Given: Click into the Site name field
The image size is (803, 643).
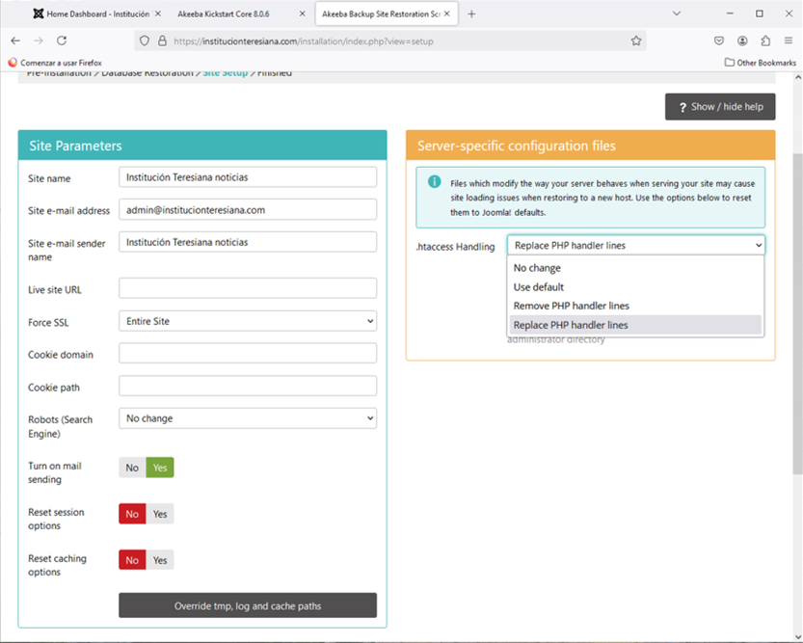Looking at the screenshot, I should (248, 177).
